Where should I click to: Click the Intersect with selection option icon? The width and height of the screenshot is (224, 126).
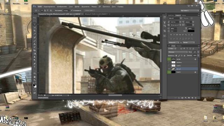[51, 10]
